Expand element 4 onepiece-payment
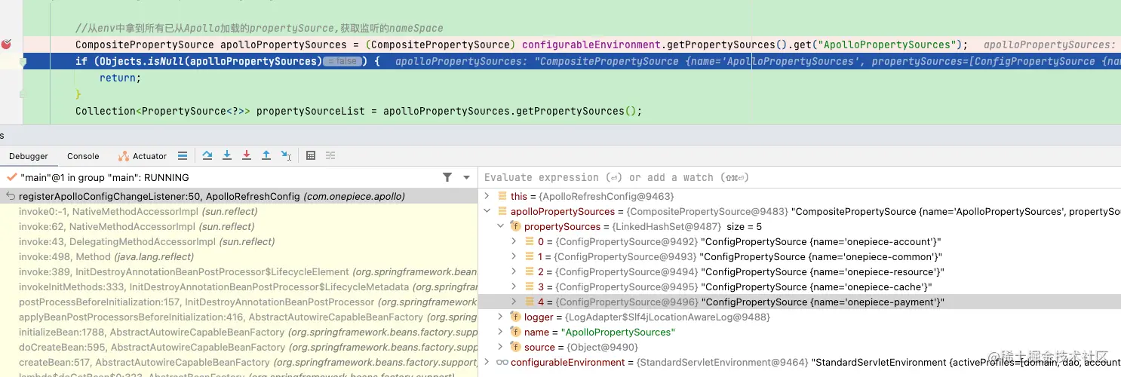The image size is (1121, 377). tap(514, 302)
